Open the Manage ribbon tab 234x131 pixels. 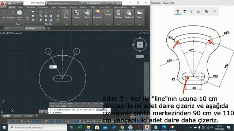63,7
